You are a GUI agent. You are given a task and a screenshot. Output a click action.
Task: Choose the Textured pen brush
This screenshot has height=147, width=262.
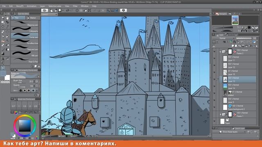click(25, 48)
